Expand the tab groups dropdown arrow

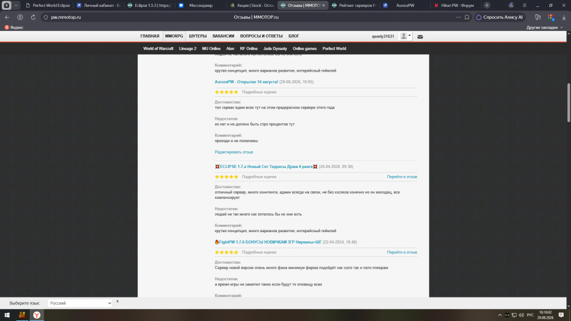tap(16, 6)
